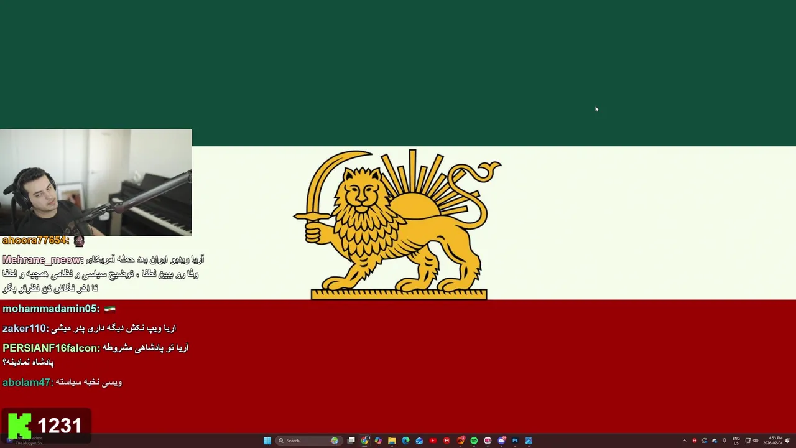Click the green Kick logo
Viewport: 796px width, 448px height.
pyautogui.click(x=20, y=426)
